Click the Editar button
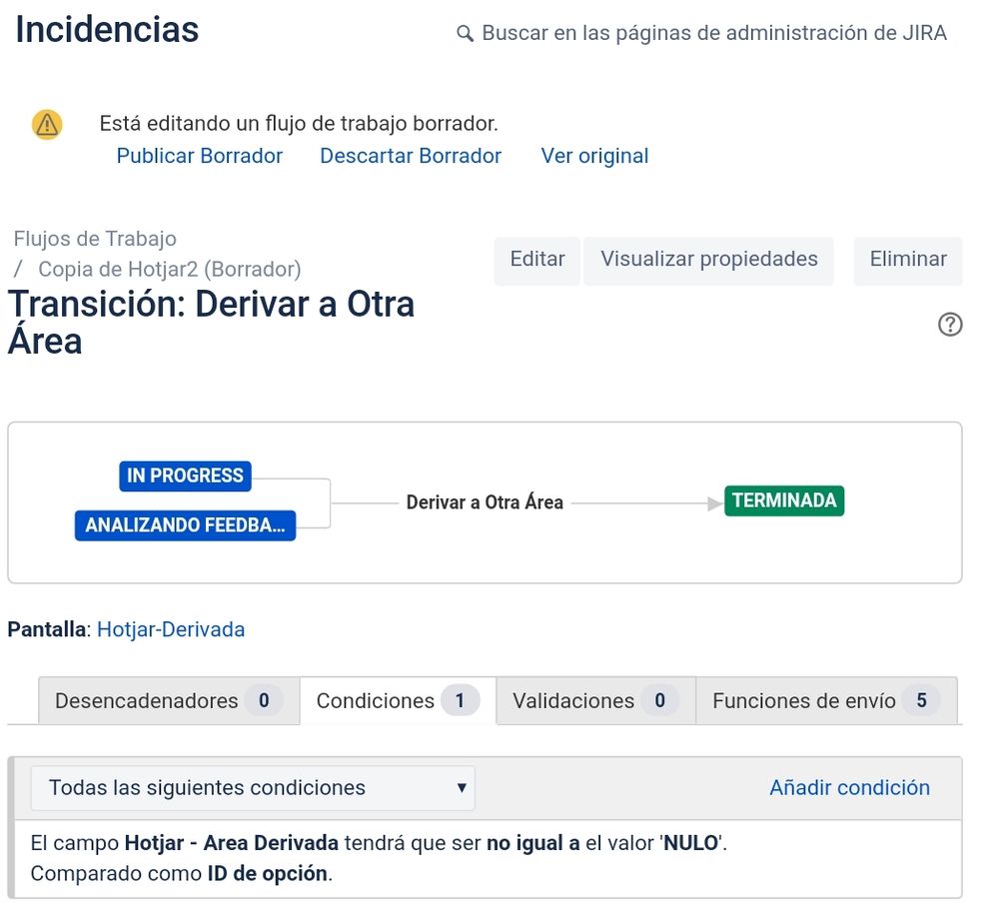This screenshot has height=913, width=998. click(x=536, y=259)
